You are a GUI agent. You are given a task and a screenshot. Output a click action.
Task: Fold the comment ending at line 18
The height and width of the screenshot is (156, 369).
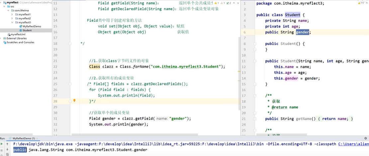[70, 44]
